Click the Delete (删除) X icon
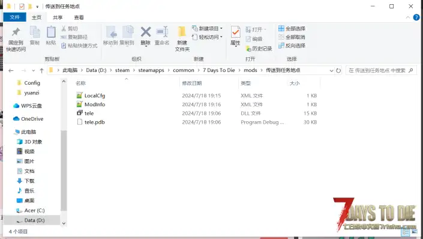Image resolution: width=423 pixels, height=239 pixels. tap(146, 32)
